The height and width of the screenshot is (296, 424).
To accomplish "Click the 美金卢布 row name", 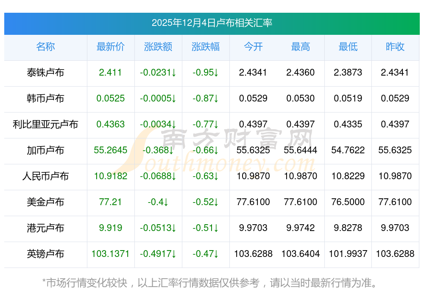I will coord(45,202).
